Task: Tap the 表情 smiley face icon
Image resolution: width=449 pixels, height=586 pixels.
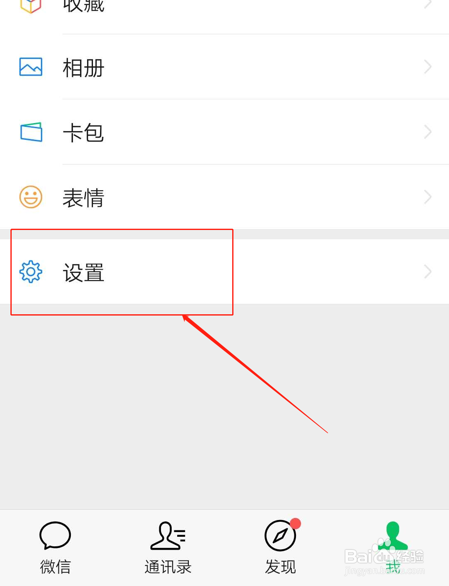Action: click(x=31, y=197)
